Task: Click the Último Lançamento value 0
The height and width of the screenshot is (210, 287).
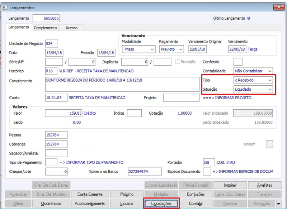Action: [x=249, y=18]
